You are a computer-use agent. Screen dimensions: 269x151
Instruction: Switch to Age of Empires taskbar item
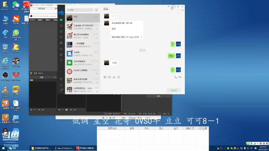(x=64, y=148)
